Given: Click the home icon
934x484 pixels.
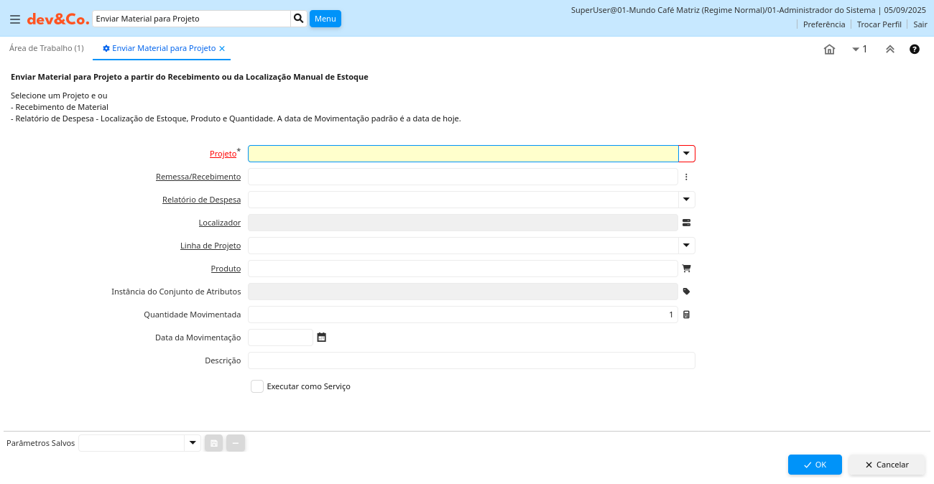Looking at the screenshot, I should 829,50.
